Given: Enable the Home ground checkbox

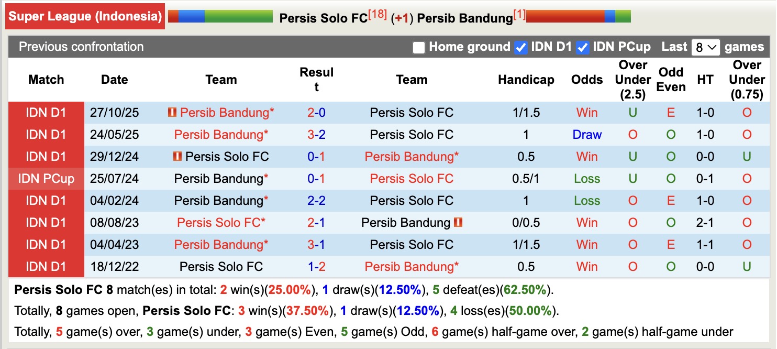Looking at the screenshot, I should [418, 47].
